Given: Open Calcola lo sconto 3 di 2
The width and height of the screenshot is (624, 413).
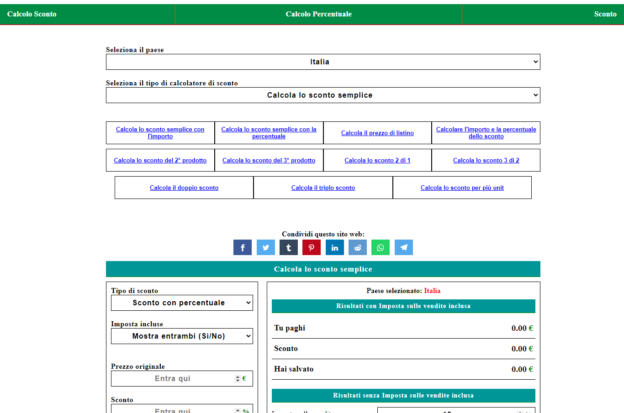Looking at the screenshot, I should tap(486, 161).
